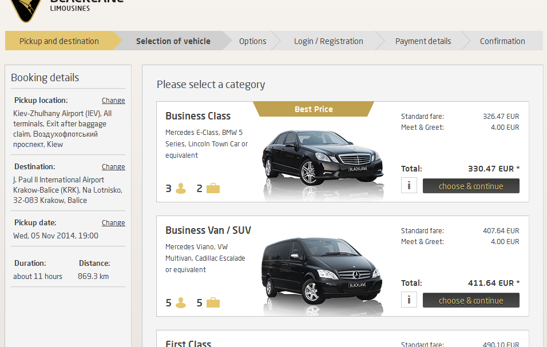Click the Mercedes E-Class sedan image
The height and width of the screenshot is (347, 547).
click(323, 158)
